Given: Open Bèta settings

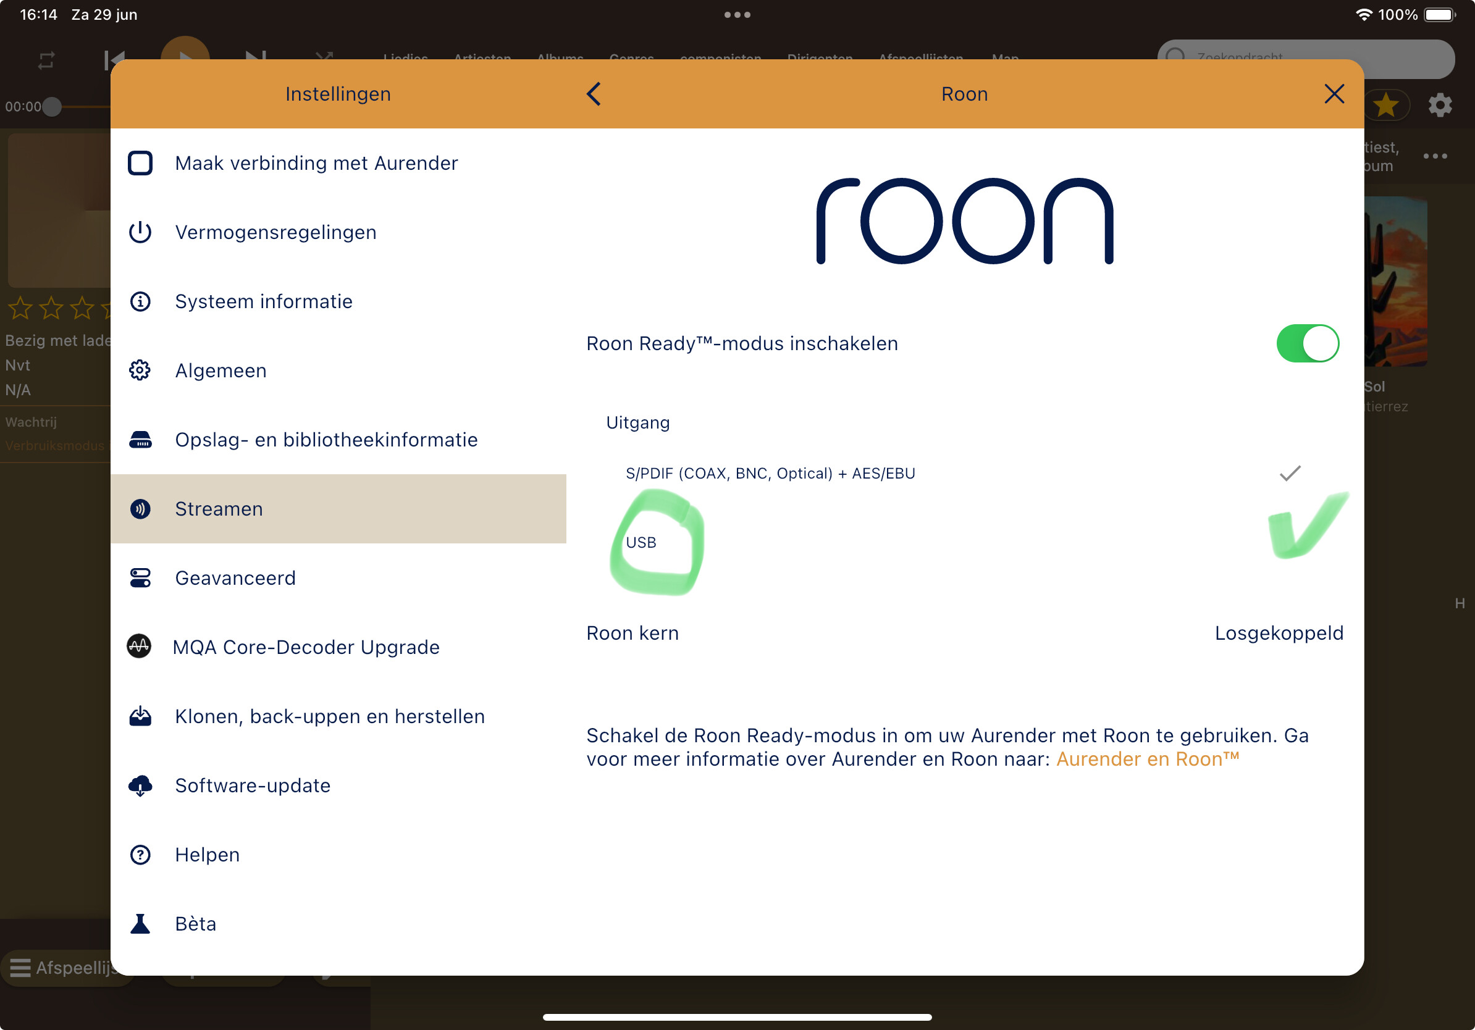Looking at the screenshot, I should pos(338,924).
